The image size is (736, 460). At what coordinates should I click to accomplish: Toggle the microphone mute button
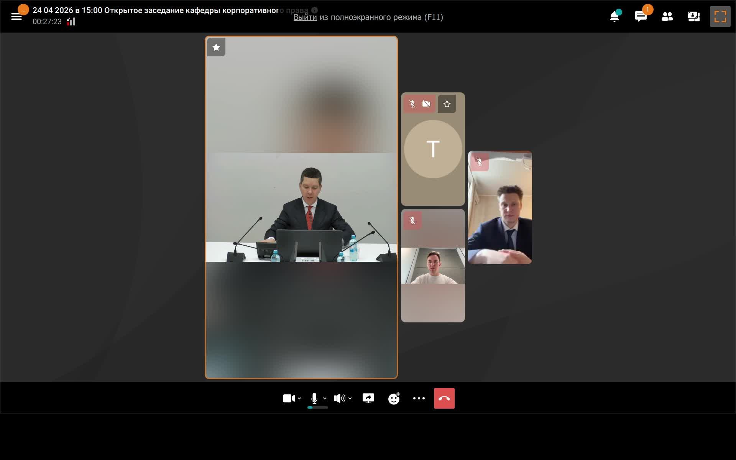(x=314, y=398)
